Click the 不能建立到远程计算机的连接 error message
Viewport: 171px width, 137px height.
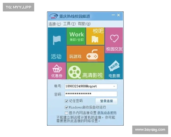coord(86,119)
